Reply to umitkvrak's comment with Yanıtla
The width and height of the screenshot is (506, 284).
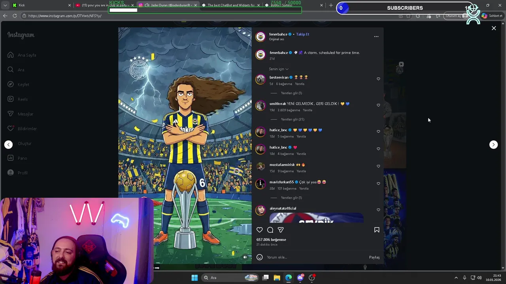tap(308, 110)
